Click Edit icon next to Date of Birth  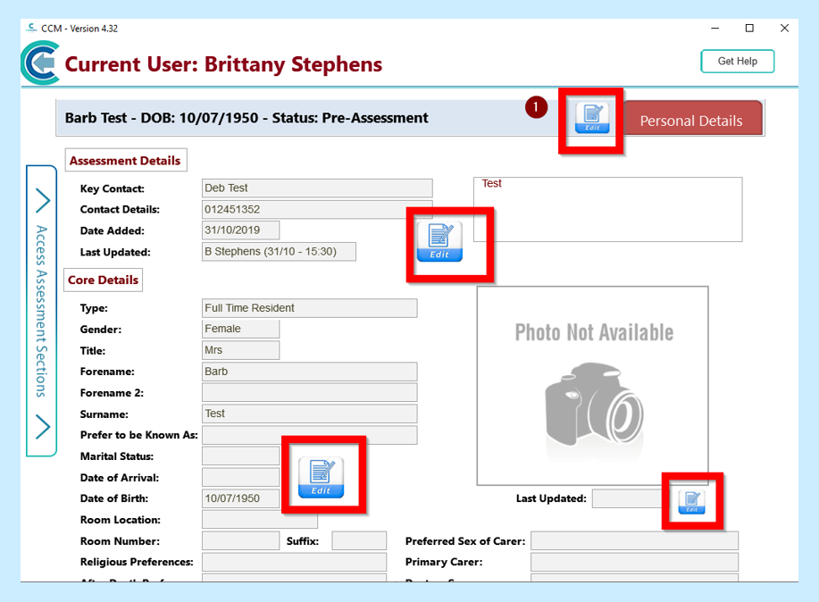click(321, 478)
